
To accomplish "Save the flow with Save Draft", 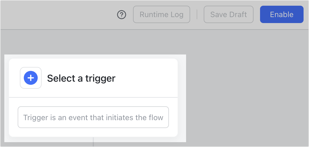I will 228,14.
